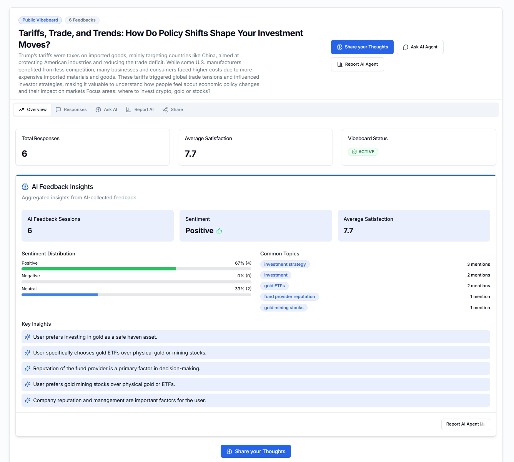Click sparkle icon beside company reputation insight
514x462 pixels.
point(28,401)
